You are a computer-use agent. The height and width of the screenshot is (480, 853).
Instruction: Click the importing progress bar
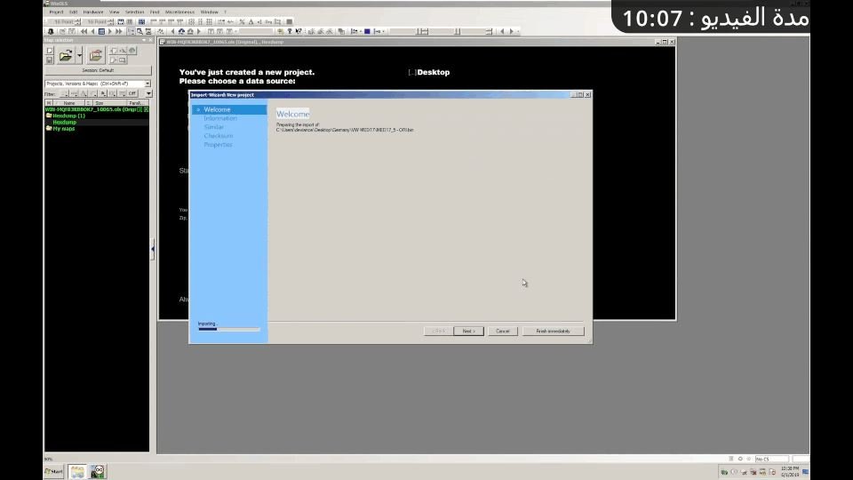229,329
